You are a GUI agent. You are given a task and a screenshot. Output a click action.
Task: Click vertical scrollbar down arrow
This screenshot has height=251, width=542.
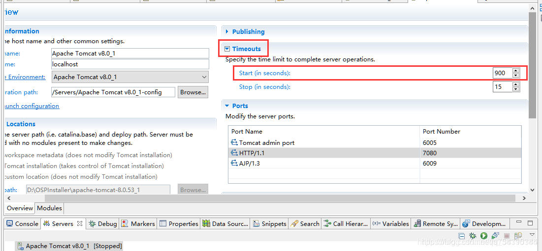(532, 190)
